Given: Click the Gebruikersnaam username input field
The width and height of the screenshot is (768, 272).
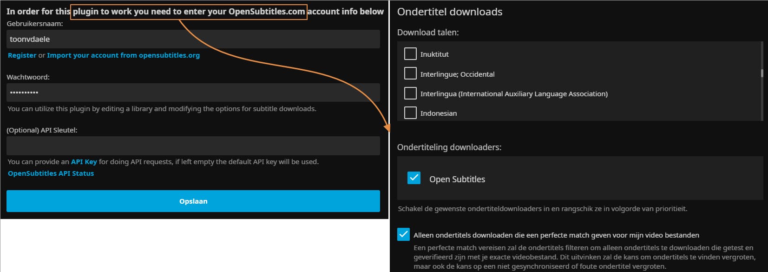Looking at the screenshot, I should point(193,40).
